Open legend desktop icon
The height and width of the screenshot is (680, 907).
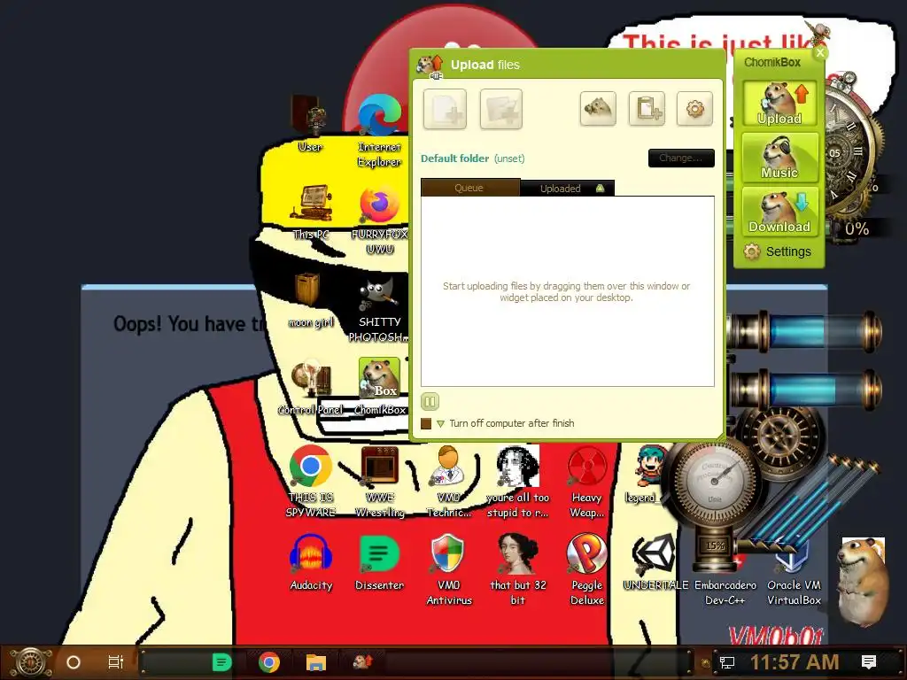click(646, 475)
